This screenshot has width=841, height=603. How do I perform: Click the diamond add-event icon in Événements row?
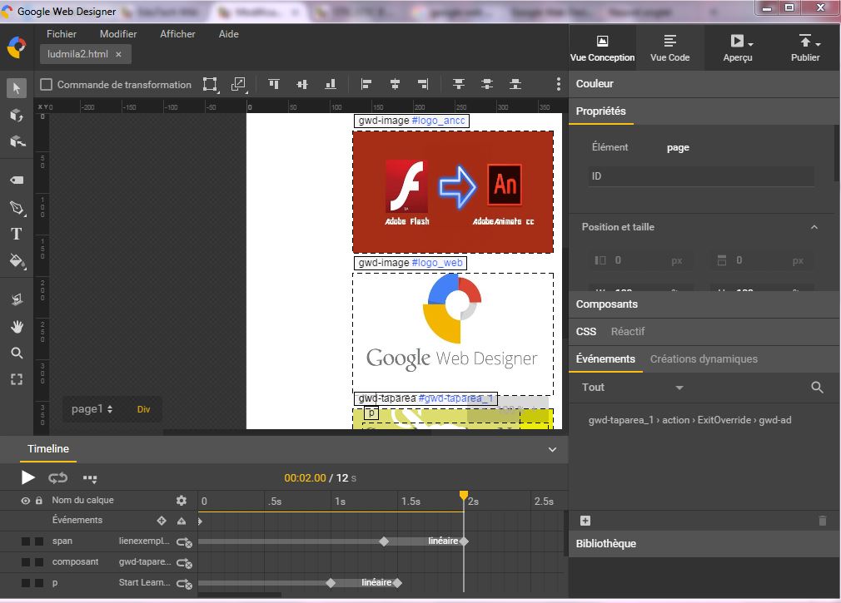point(162,521)
